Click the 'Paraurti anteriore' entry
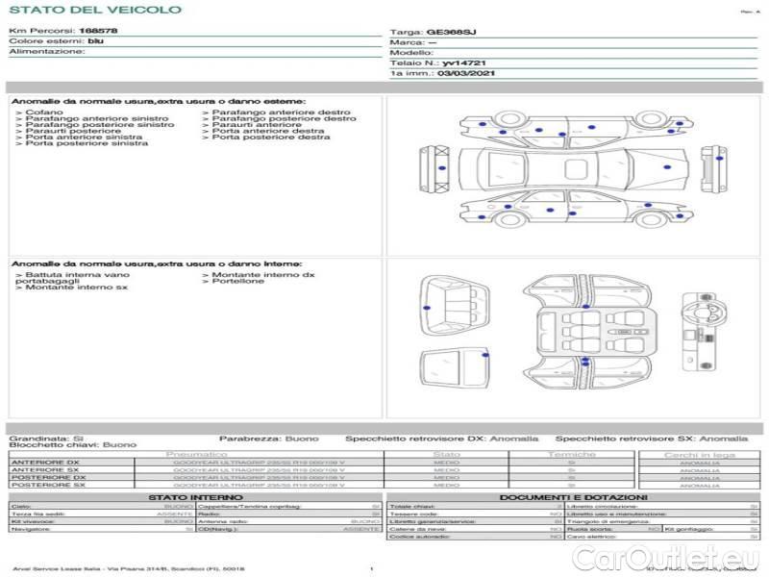 click(252, 125)
